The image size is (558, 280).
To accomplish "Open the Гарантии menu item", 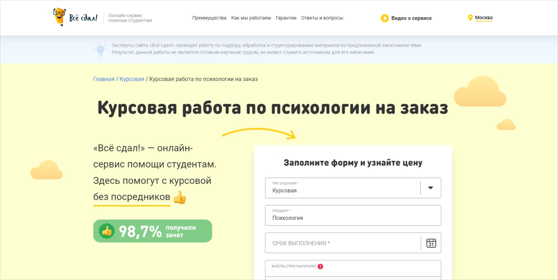I will tap(286, 18).
